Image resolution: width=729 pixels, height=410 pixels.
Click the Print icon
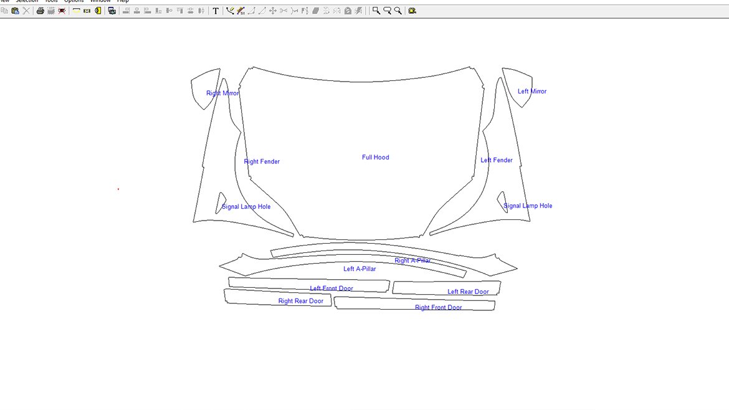40,11
